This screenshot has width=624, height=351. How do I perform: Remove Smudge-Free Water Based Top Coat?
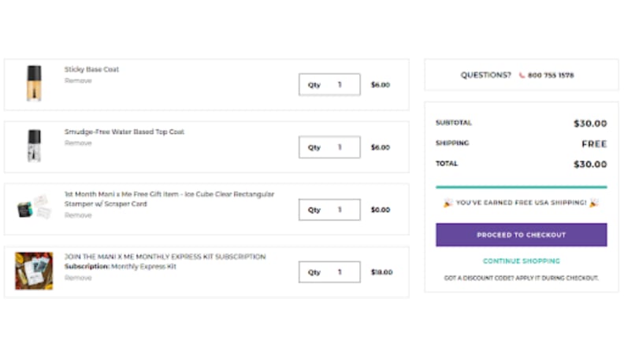point(78,143)
